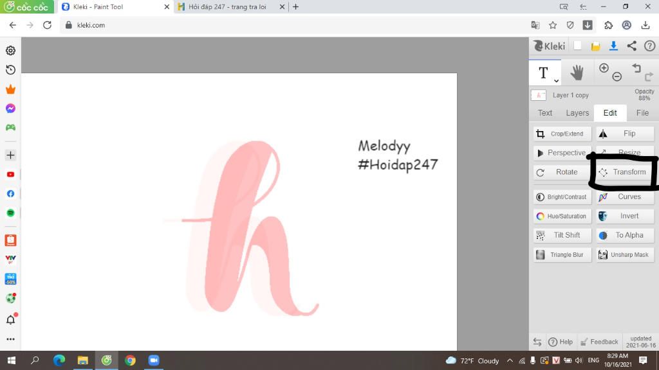Viewport: 659px width, 370px height.
Task: Share the Kleki image
Action: point(632,46)
